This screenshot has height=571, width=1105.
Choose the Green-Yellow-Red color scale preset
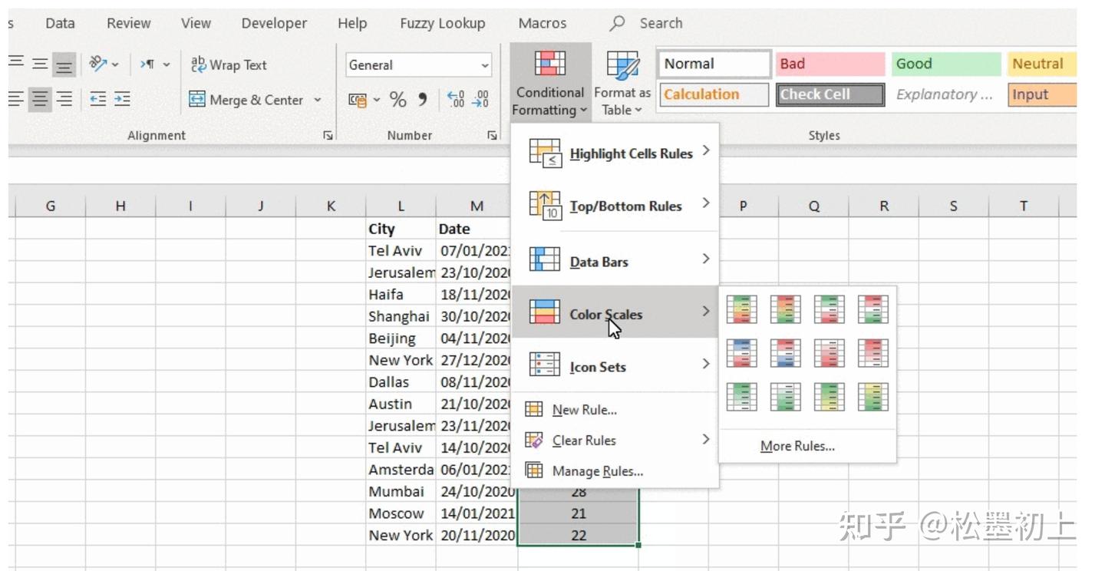click(741, 309)
